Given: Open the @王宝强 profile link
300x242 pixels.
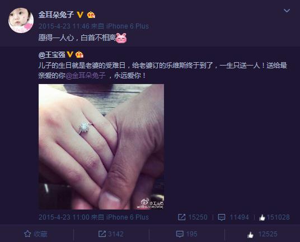Looking at the screenshot, I should point(51,55).
